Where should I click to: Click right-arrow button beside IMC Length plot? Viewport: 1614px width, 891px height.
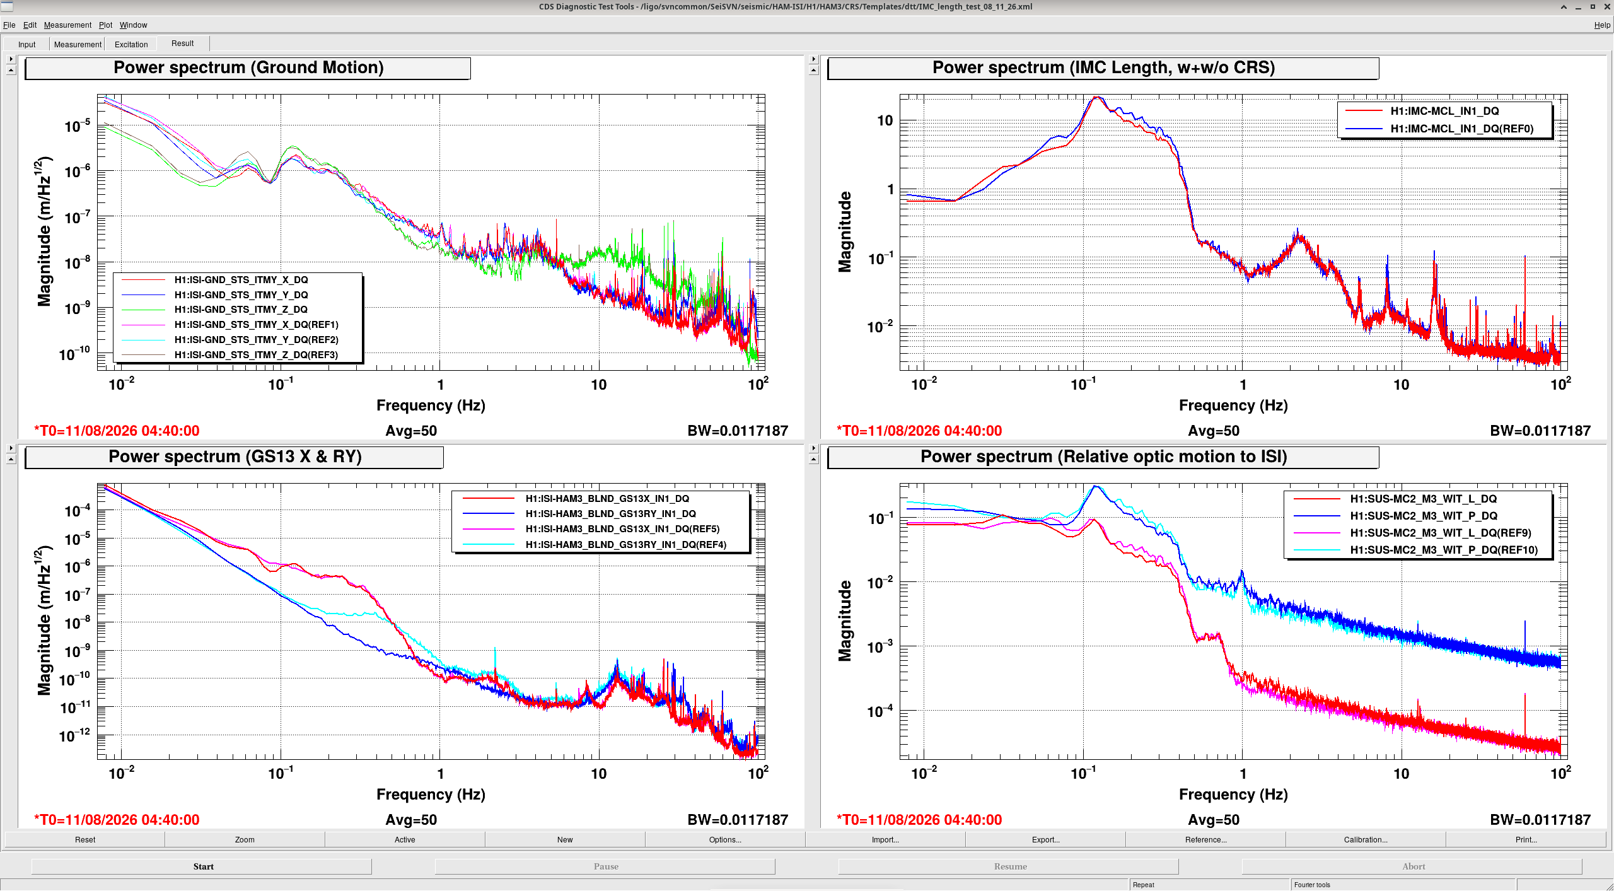tap(813, 59)
